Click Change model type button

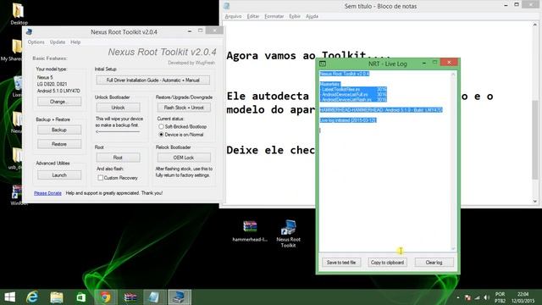pos(59,102)
